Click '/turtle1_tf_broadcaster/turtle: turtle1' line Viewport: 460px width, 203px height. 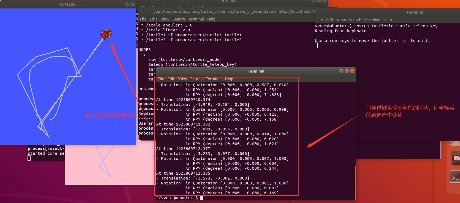point(191,35)
